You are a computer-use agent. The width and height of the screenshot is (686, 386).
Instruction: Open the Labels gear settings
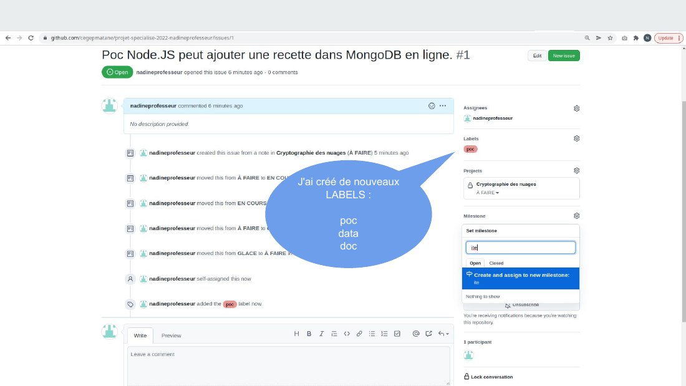pyautogui.click(x=576, y=138)
